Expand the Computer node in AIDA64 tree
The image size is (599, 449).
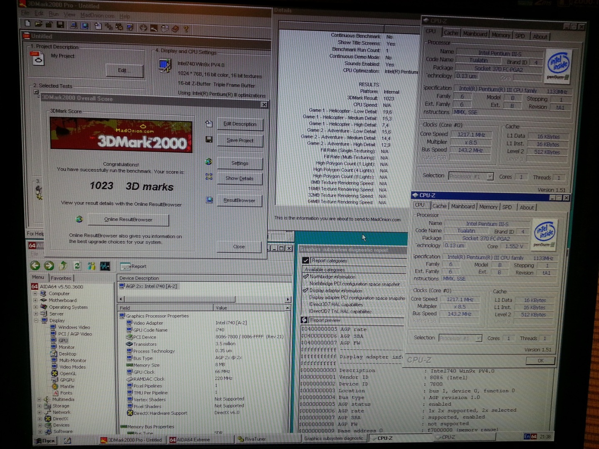(35, 294)
